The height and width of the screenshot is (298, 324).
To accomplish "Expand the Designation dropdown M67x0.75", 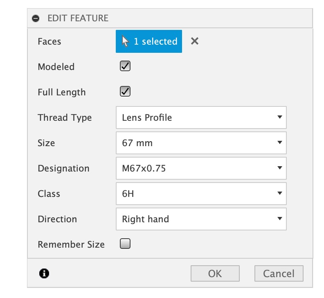I will pyautogui.click(x=201, y=168).
